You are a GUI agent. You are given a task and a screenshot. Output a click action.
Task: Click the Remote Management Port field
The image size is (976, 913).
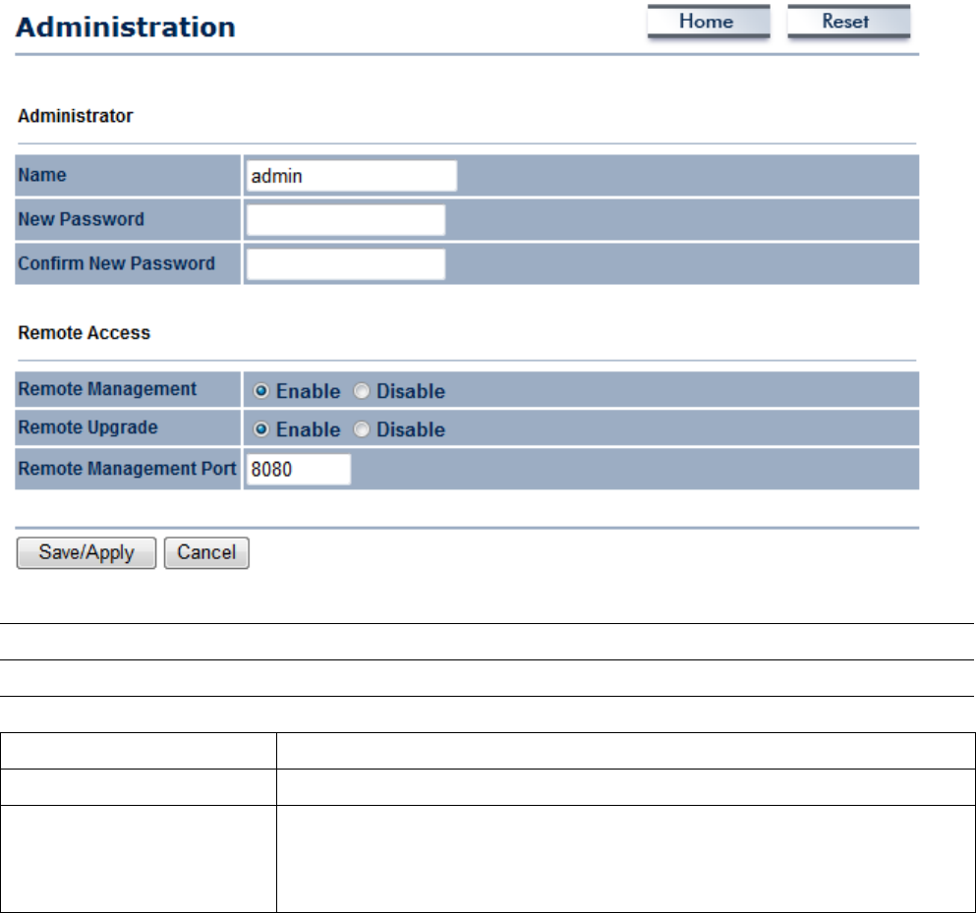[299, 469]
